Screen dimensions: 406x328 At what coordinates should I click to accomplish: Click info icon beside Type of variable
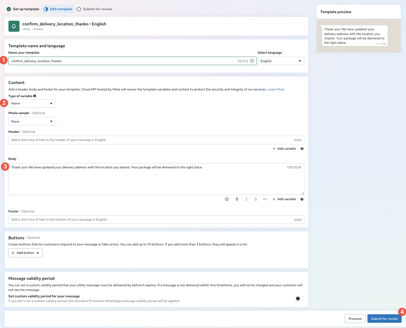pyautogui.click(x=35, y=96)
